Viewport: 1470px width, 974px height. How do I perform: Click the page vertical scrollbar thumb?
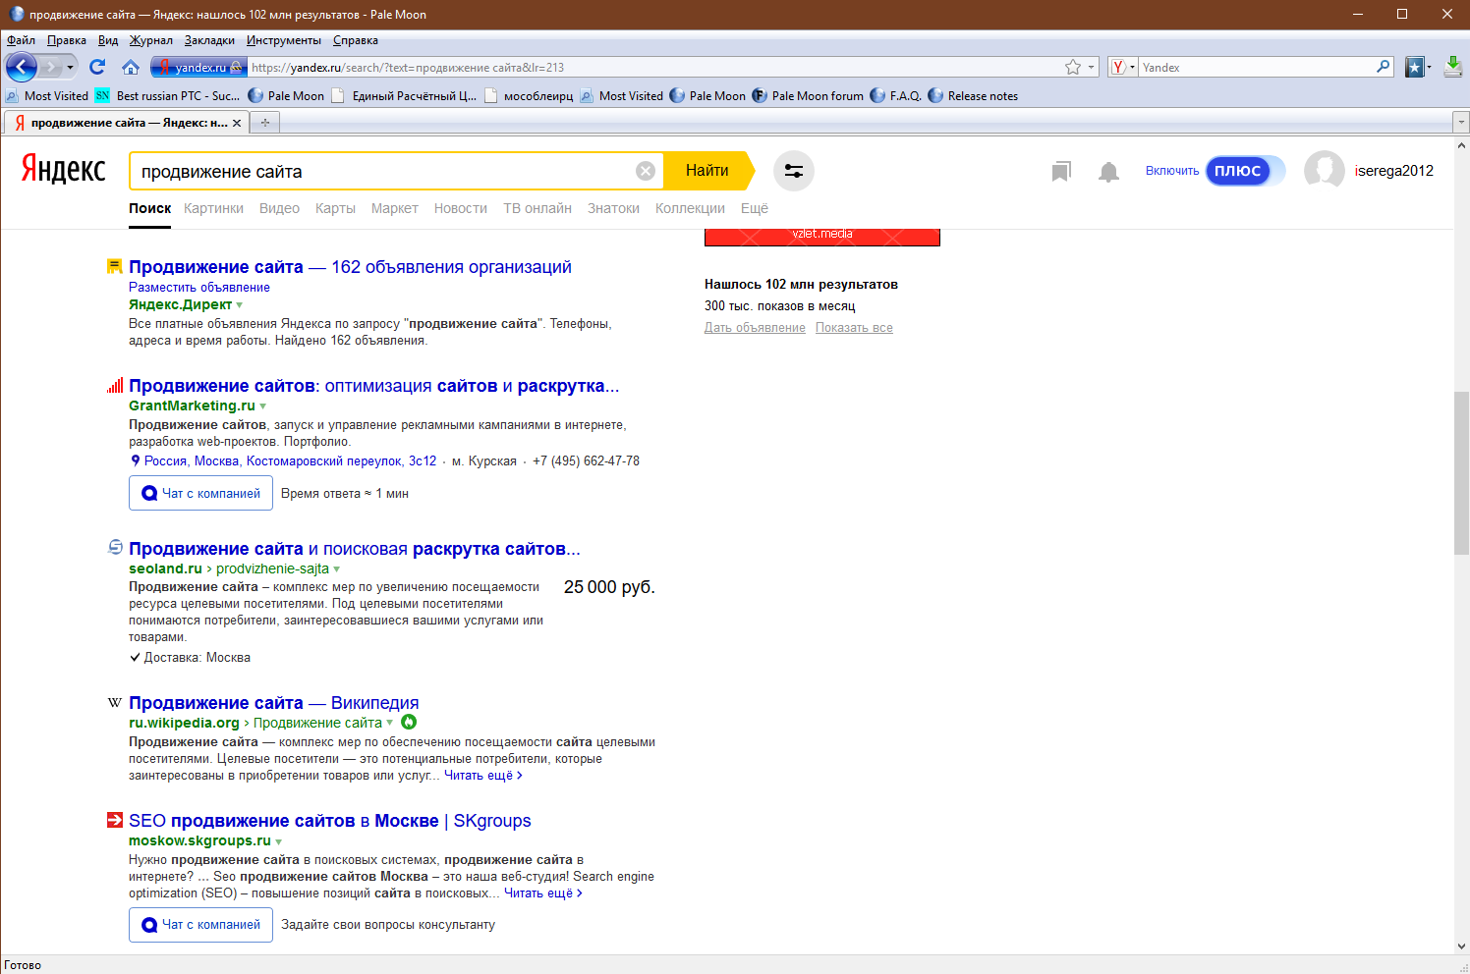(x=1461, y=473)
